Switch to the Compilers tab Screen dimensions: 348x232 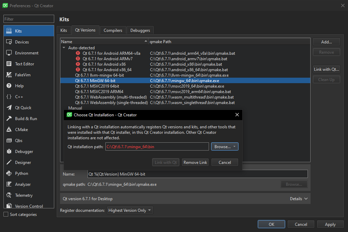tap(113, 30)
